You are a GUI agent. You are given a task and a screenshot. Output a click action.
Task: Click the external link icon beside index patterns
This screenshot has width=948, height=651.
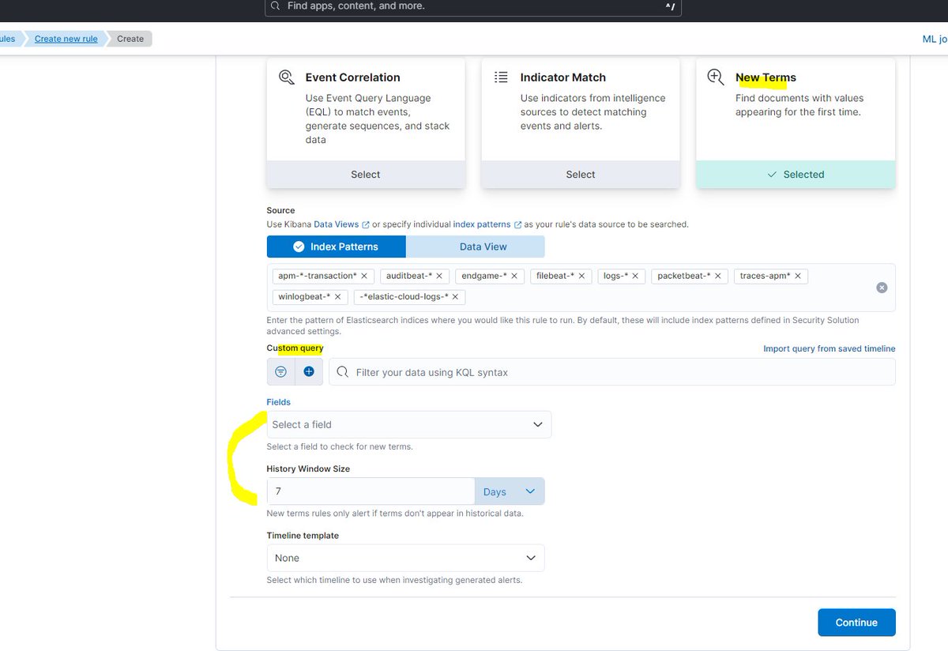tap(519, 224)
